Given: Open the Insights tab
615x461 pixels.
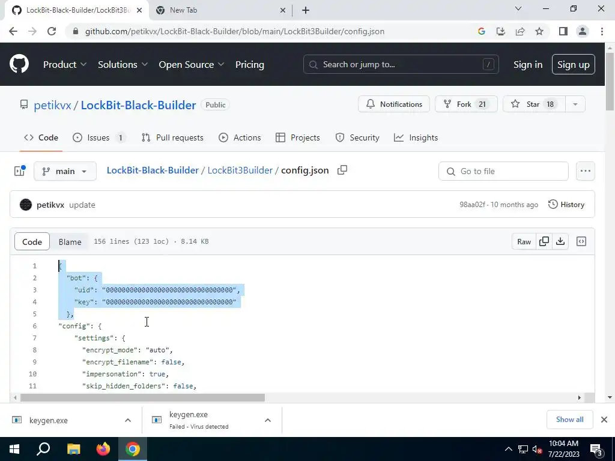Looking at the screenshot, I should pos(416,137).
